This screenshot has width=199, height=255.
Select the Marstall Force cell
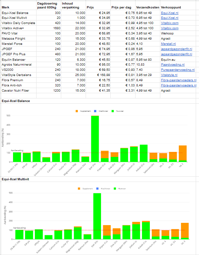pyautogui.click(x=19, y=44)
